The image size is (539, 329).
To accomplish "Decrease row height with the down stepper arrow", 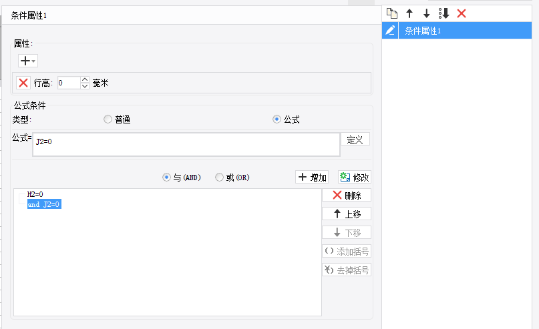I will coord(85,86).
